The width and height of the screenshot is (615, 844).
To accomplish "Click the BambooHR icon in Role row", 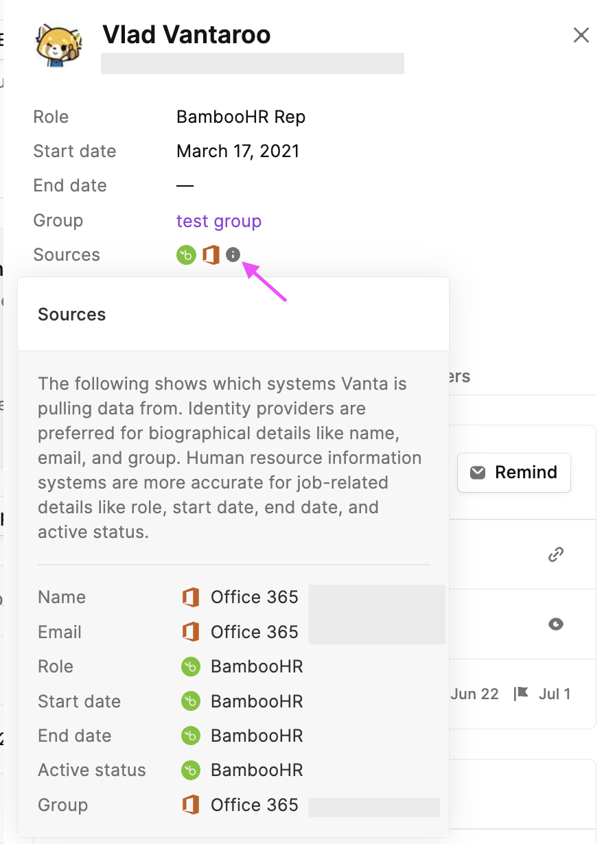I will point(190,666).
